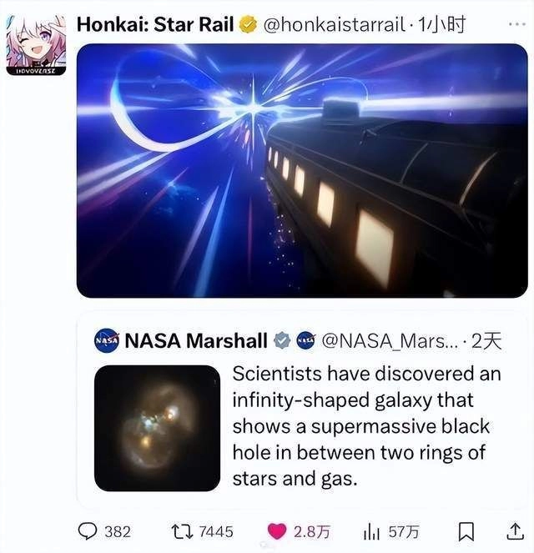The image size is (534, 553).
Task: Repost this tweet with the retweet icon
Action: point(182,531)
